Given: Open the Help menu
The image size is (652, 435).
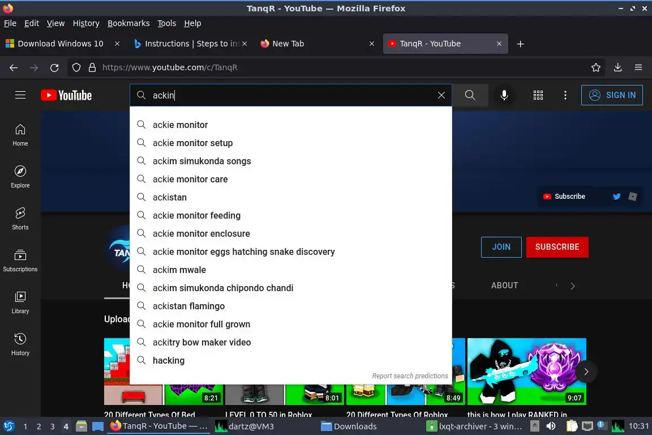Looking at the screenshot, I should 192,23.
